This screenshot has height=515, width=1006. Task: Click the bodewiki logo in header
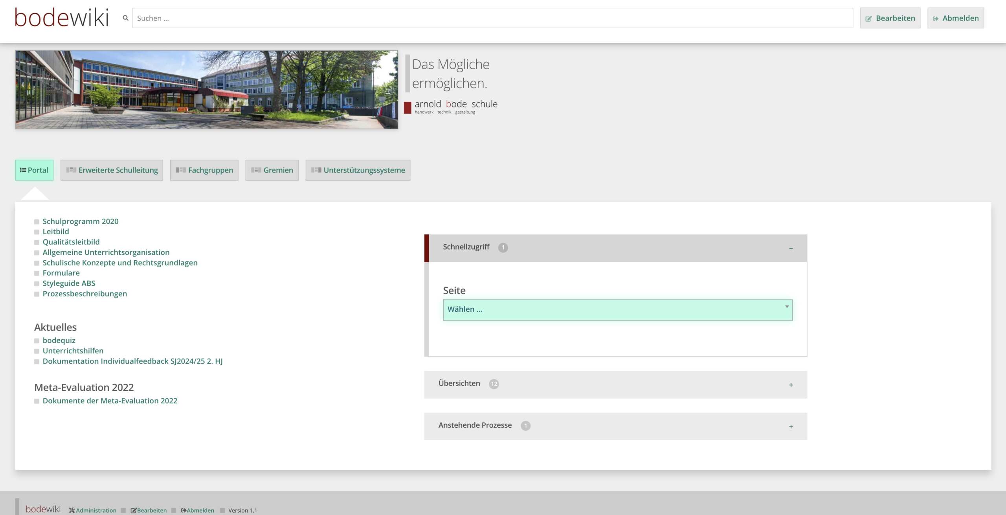coord(61,18)
